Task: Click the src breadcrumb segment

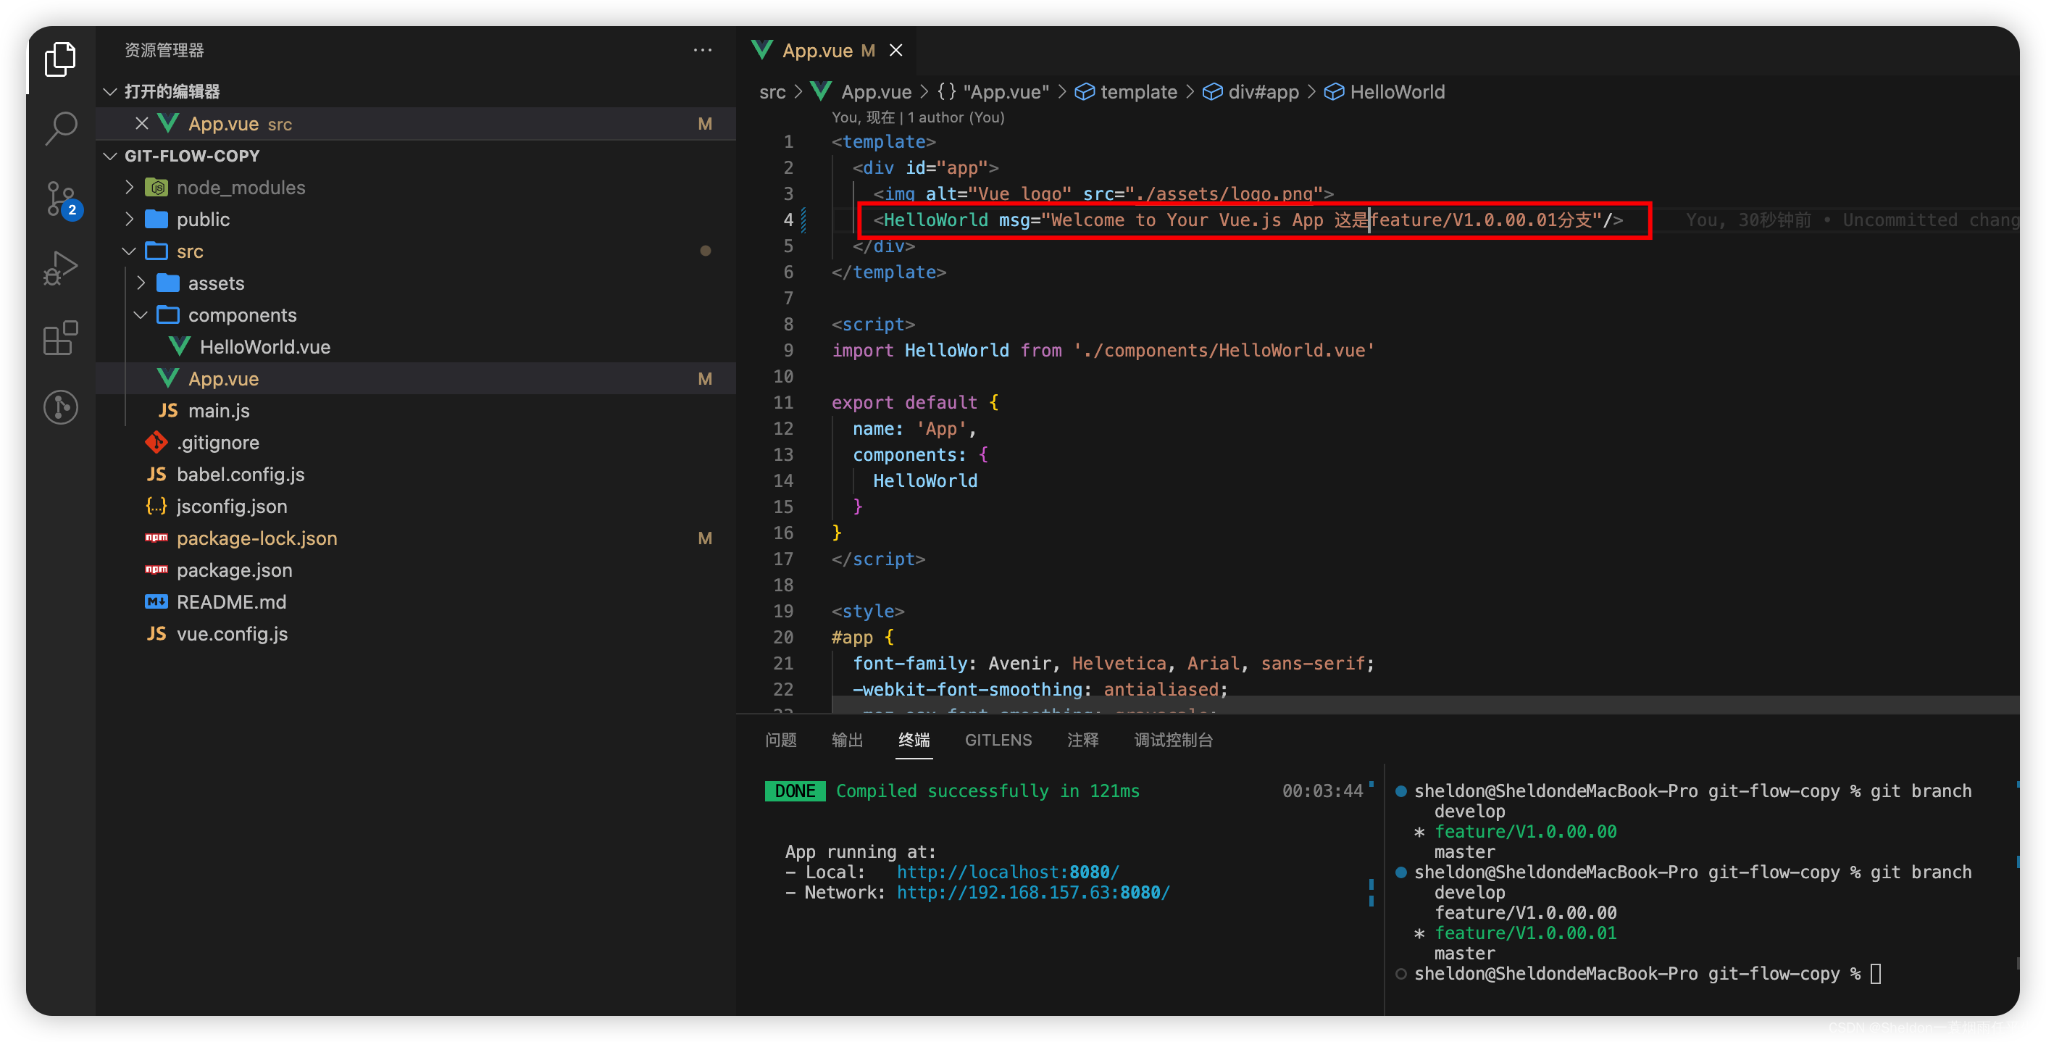Action: pyautogui.click(x=772, y=92)
